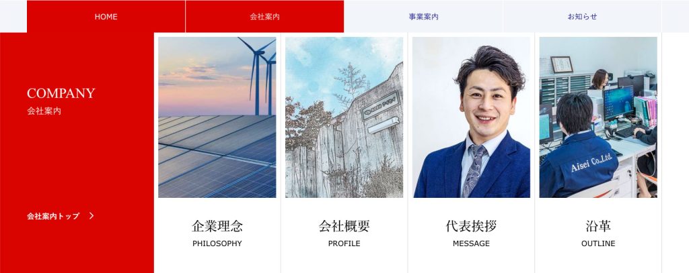Open the 沿革 heading link
This screenshot has height=273, width=689.
tap(598, 226)
